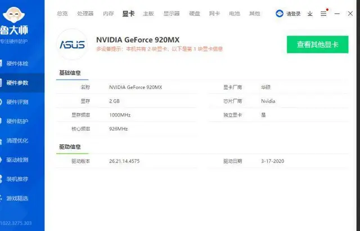Click the blue user avatar icon
Image resolution: width=360 pixels, height=231 pixels.
(280, 14)
